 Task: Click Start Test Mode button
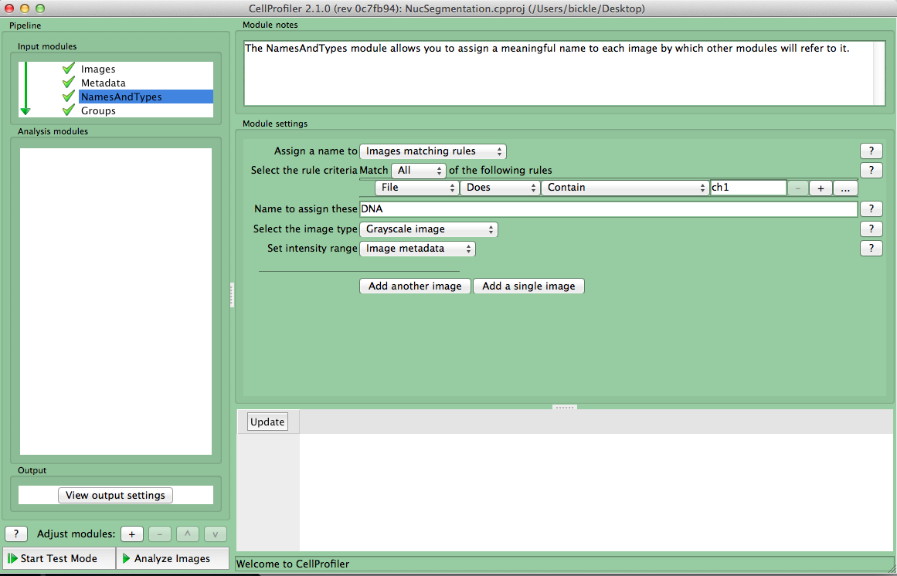[x=59, y=558]
